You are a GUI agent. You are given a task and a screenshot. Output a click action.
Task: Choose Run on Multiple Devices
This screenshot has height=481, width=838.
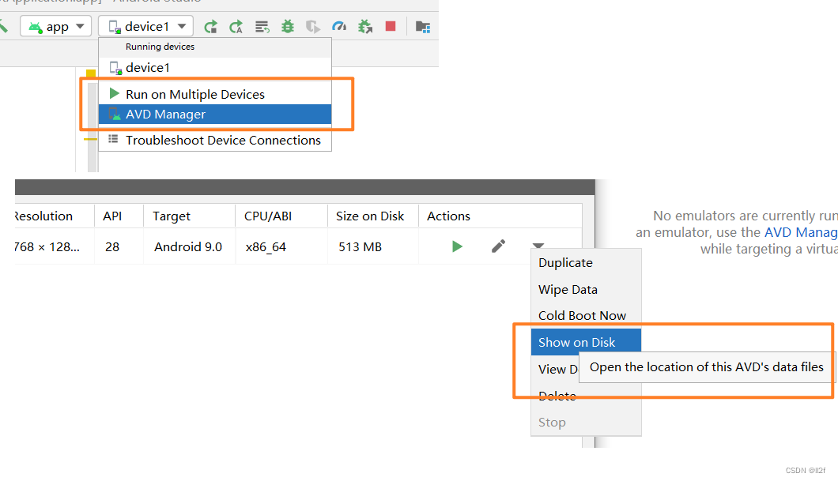[x=215, y=94]
